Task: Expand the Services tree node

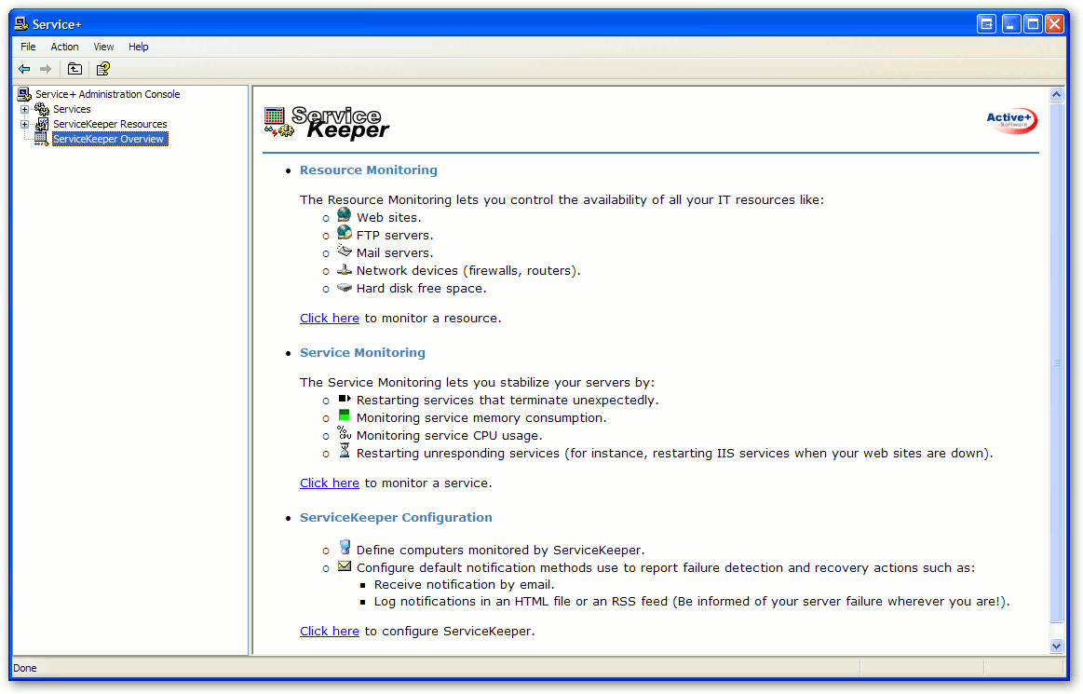Action: (x=25, y=109)
